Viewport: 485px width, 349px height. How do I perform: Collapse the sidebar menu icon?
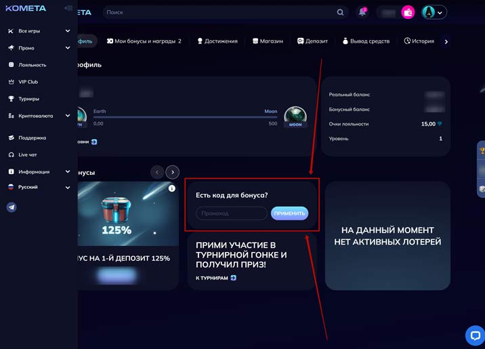tap(68, 8)
